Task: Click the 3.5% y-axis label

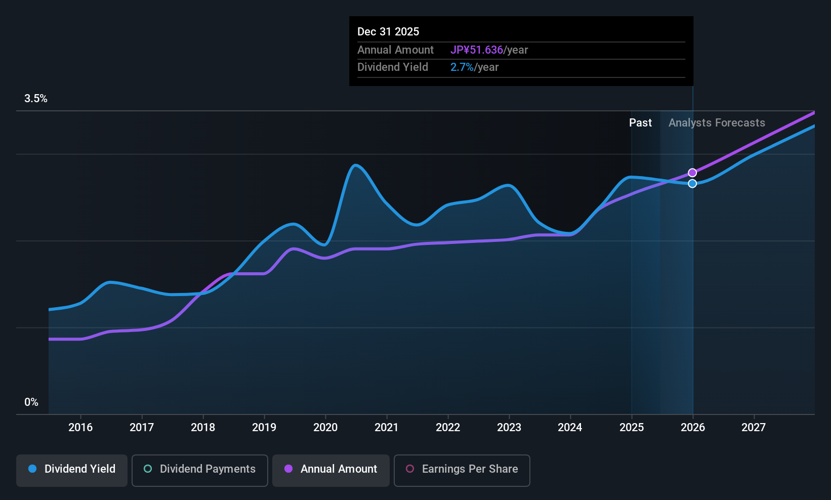Action: pos(36,98)
